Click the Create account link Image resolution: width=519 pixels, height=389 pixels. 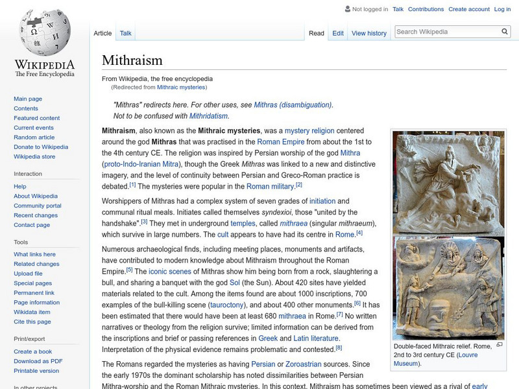pyautogui.click(x=468, y=9)
